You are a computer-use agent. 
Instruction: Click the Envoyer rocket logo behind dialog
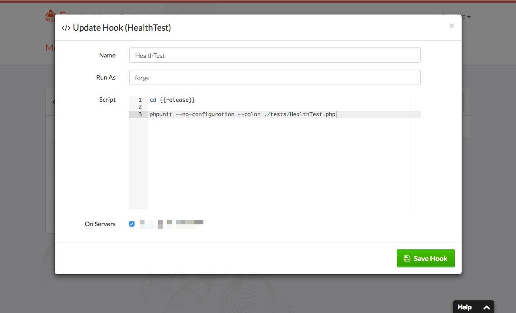(50, 15)
